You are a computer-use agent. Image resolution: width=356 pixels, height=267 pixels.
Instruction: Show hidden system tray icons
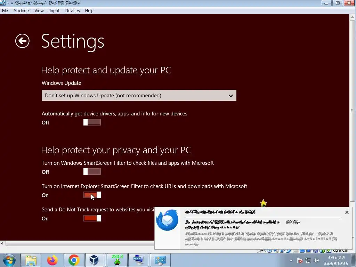pos(291,260)
